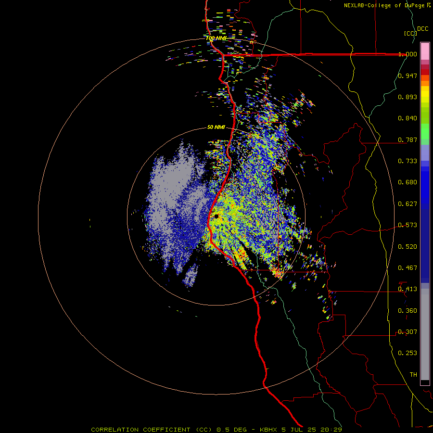Click the black radar site dot
This screenshot has width=433, height=433.
pos(216,216)
